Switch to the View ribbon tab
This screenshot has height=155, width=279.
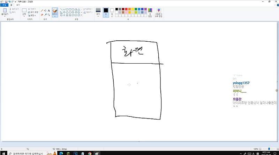[18, 5]
